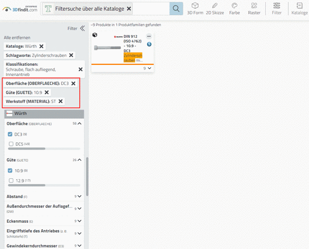Viewport: 309px width, 249px height.
Task: Click the Kataloge: Würth filter chip label
Action: pyautogui.click(x=21, y=46)
